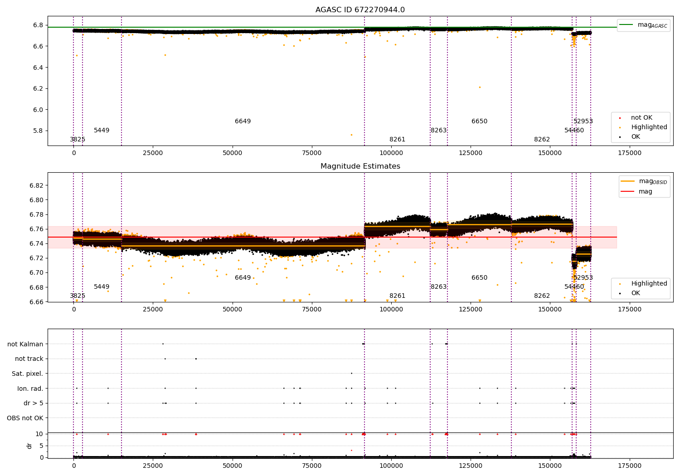This screenshot has height=476, width=680.
Task: Click OBSID label 6650 in middle plot
Action: [479, 278]
